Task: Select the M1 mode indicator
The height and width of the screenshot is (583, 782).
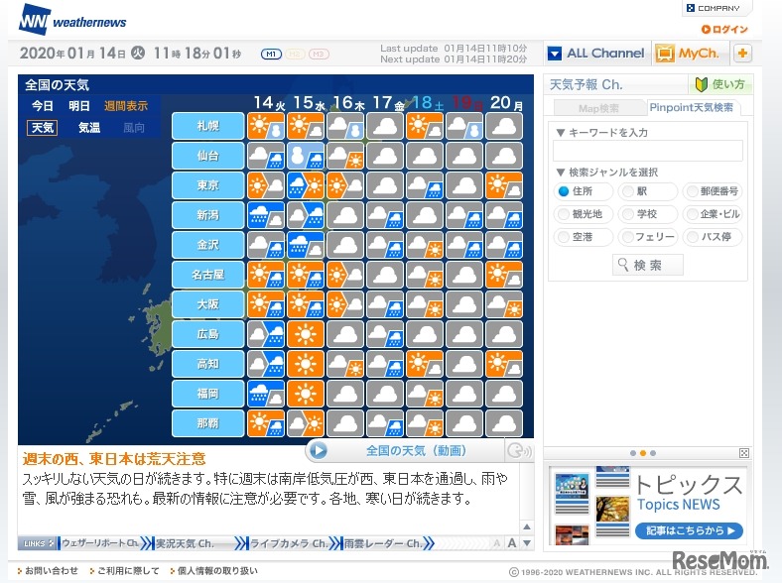Action: click(271, 54)
